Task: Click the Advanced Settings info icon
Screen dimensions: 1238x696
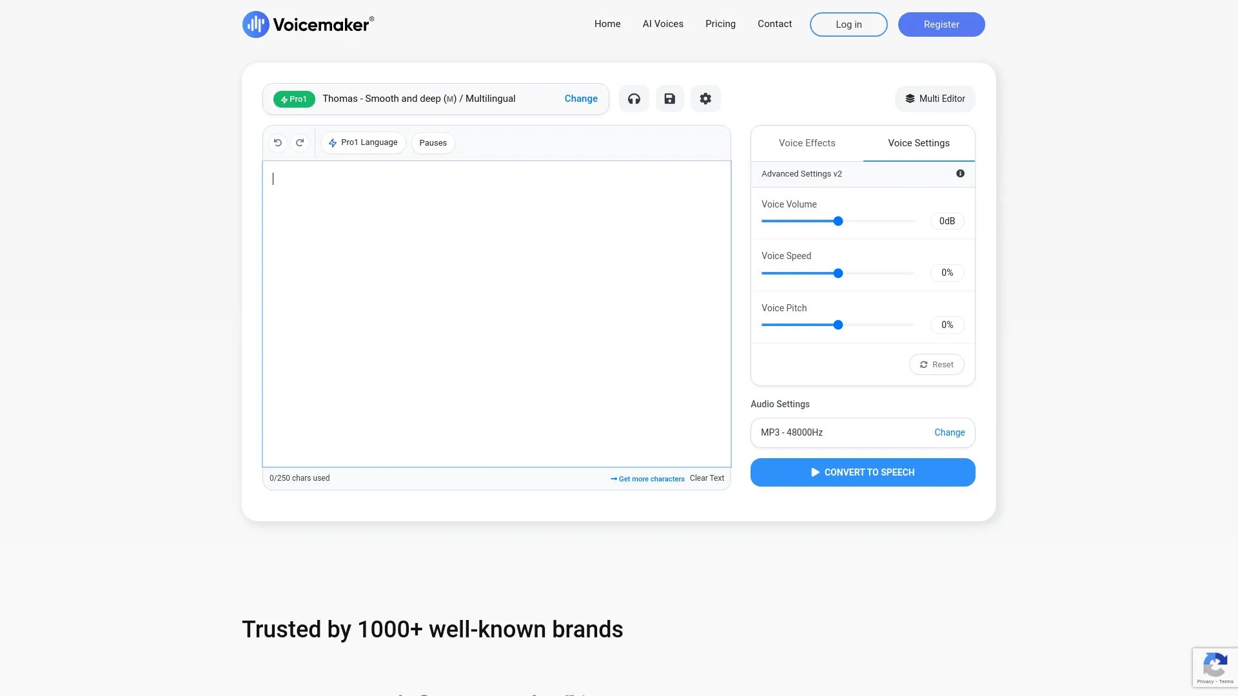Action: coord(960,173)
